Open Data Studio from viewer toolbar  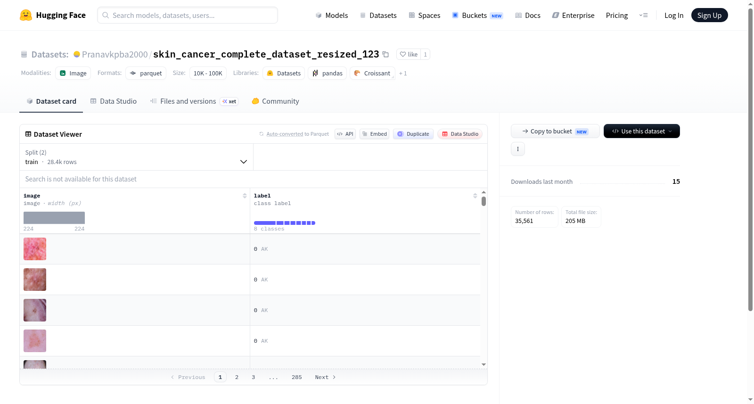coord(460,134)
